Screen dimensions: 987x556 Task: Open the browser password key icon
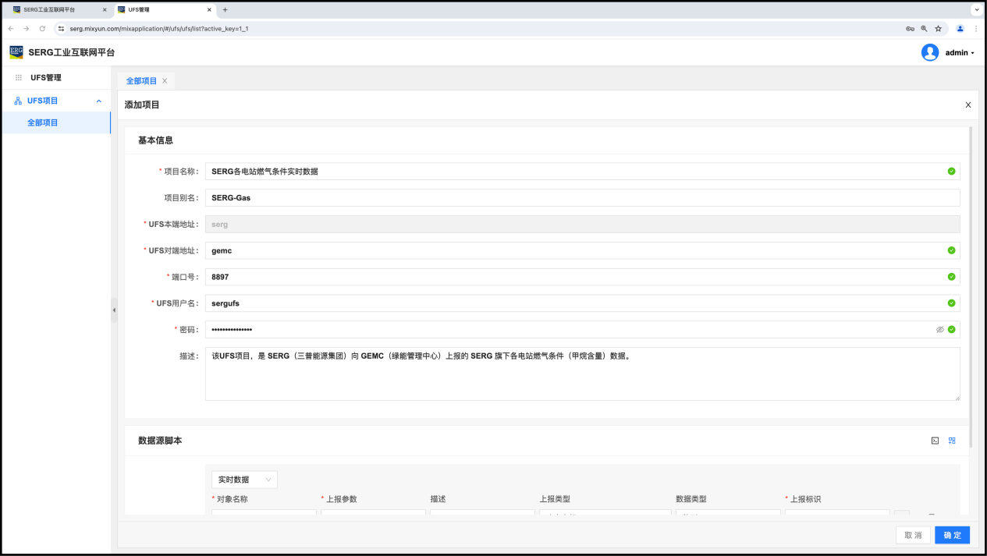pyautogui.click(x=910, y=29)
